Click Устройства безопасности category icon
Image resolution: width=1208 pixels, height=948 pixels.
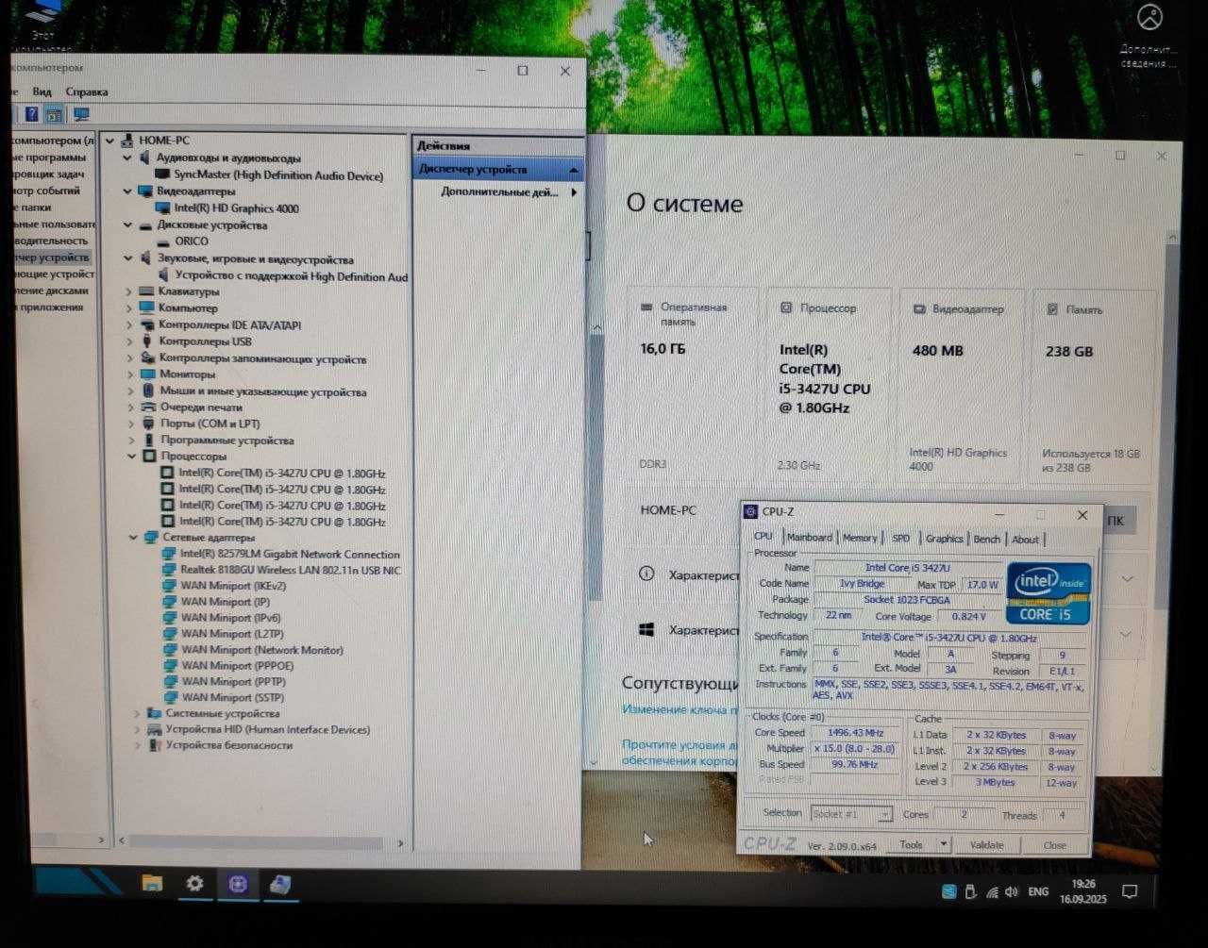[155, 746]
